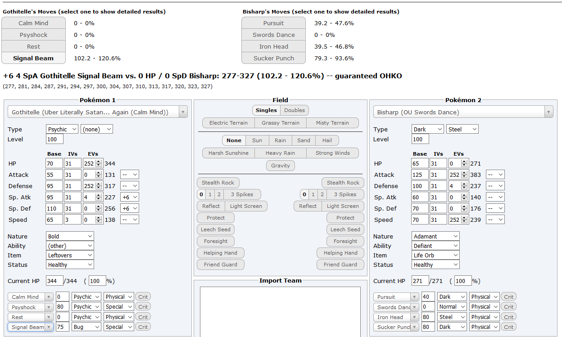Select Sand weather
Screen dimensions: 562x337
point(304,140)
